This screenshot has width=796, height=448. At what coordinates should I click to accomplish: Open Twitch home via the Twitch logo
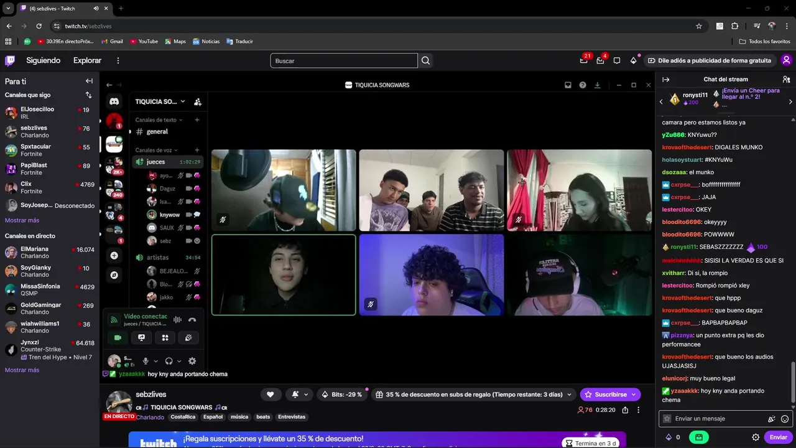click(x=10, y=60)
